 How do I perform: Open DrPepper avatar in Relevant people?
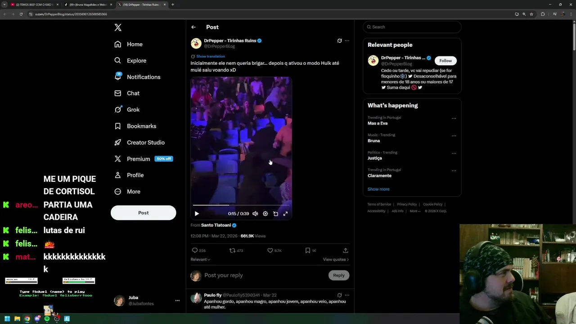coord(373,61)
